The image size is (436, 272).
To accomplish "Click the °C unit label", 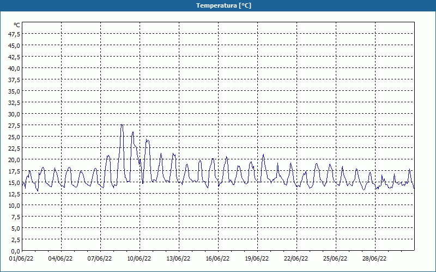I will click(x=17, y=25).
